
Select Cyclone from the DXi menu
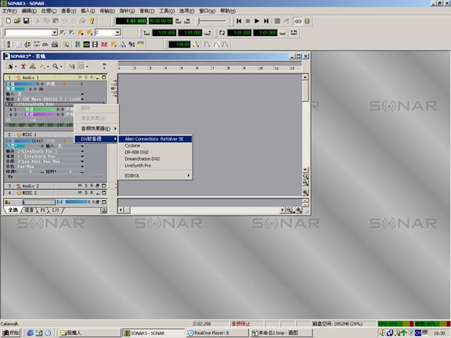pyautogui.click(x=155, y=146)
